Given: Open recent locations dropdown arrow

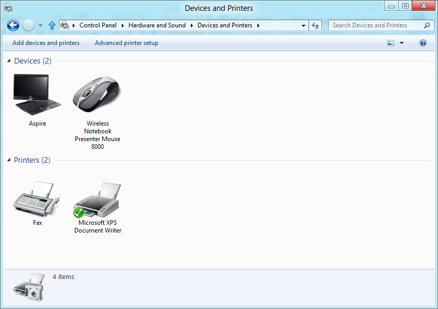Looking at the screenshot, I should tap(41, 25).
